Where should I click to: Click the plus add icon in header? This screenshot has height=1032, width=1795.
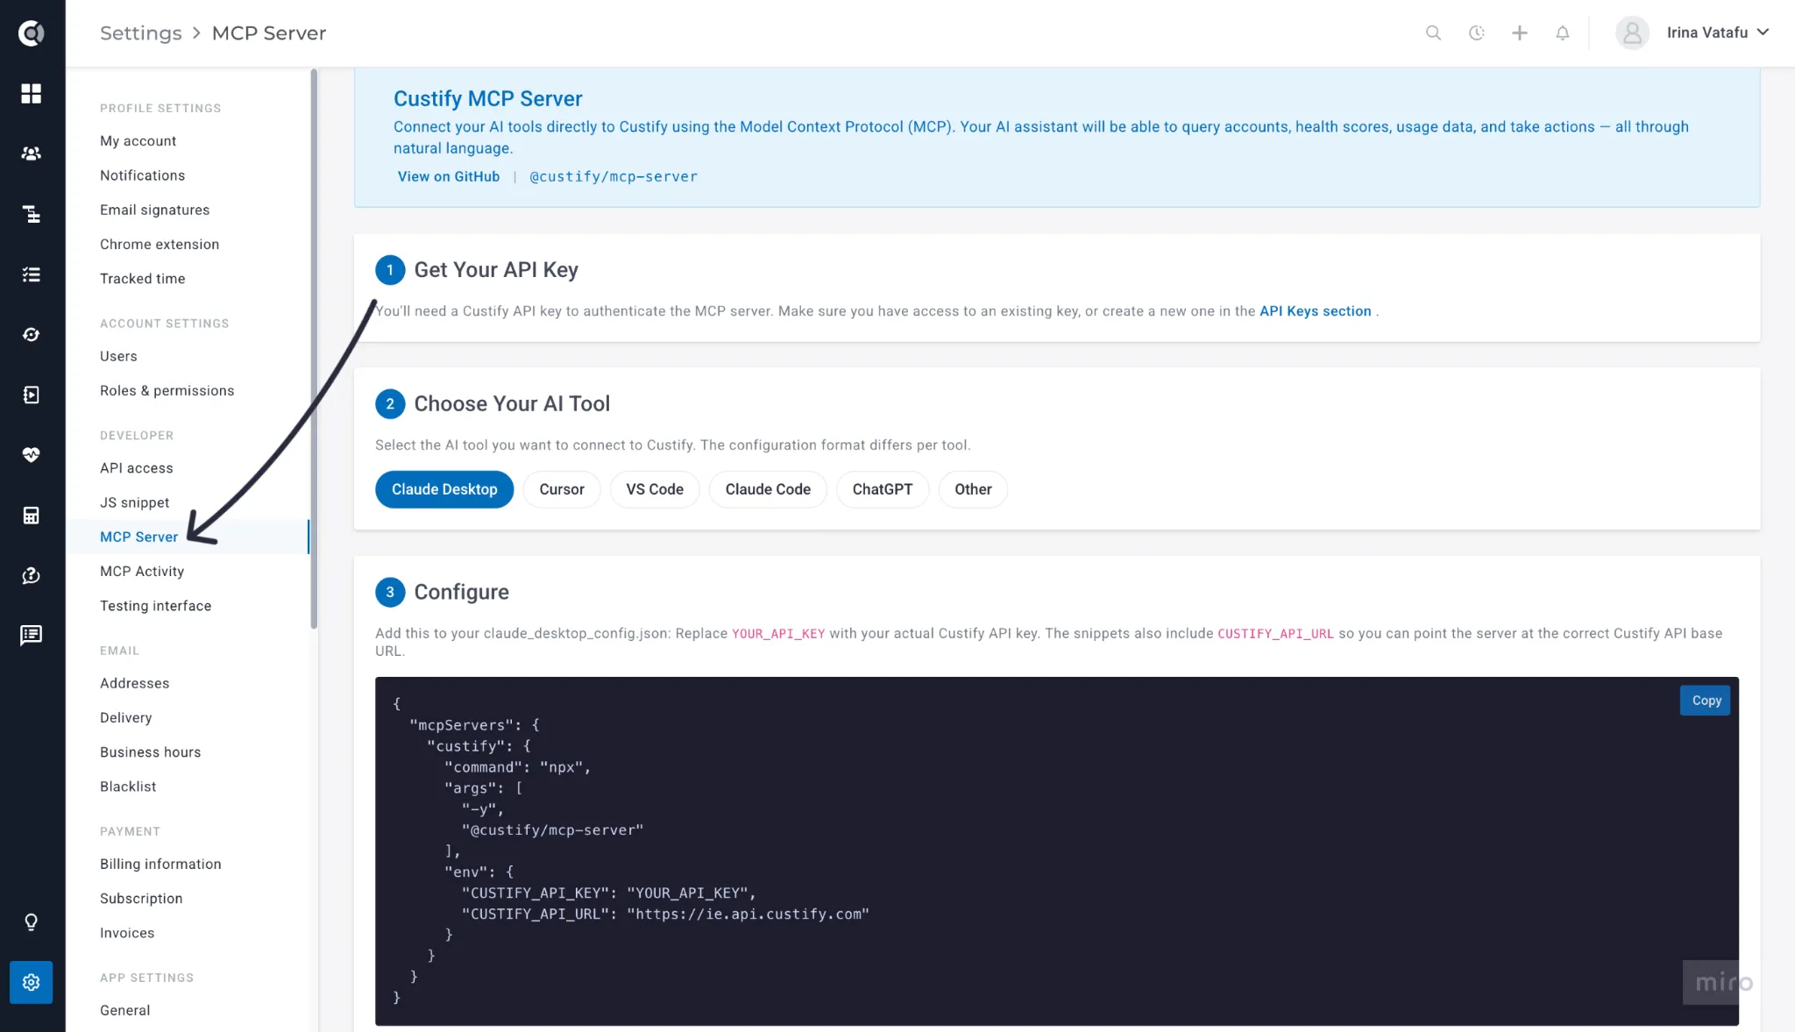coord(1520,32)
